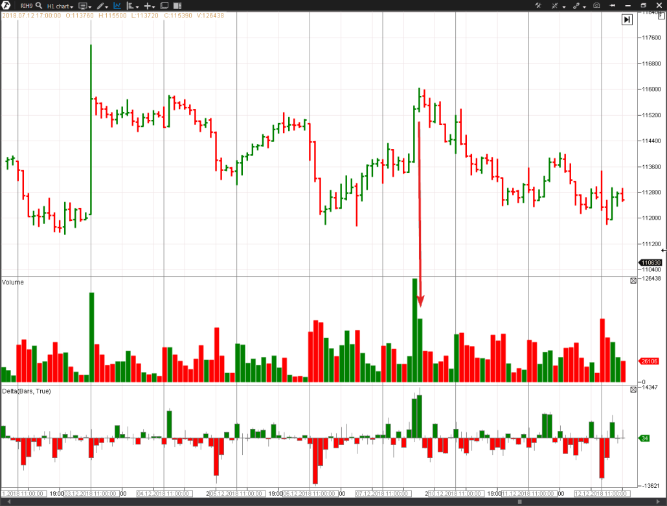Click the blue indicators line chart icon

coord(117,6)
